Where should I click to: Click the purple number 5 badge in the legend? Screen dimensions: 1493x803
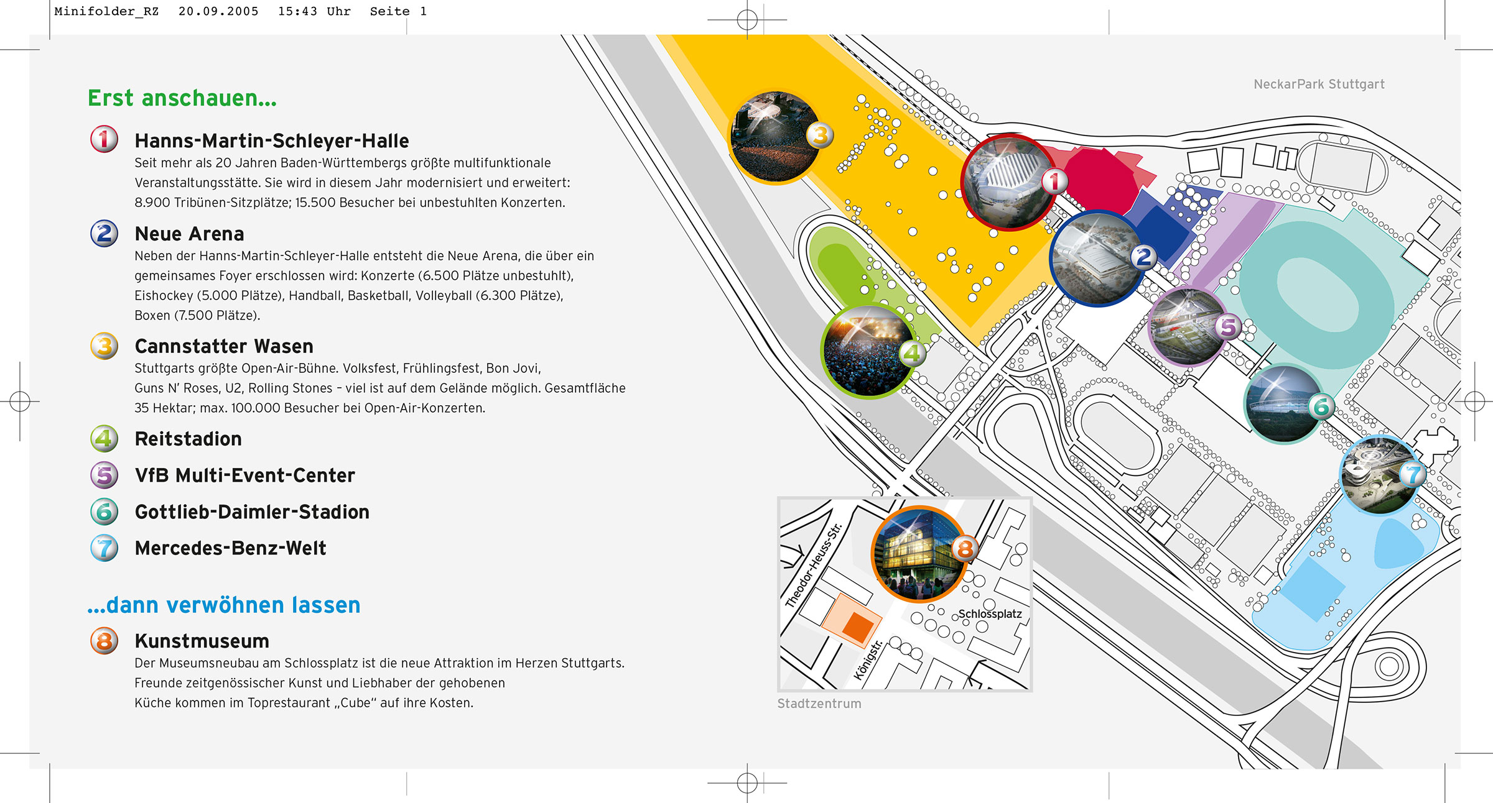pos(104,475)
